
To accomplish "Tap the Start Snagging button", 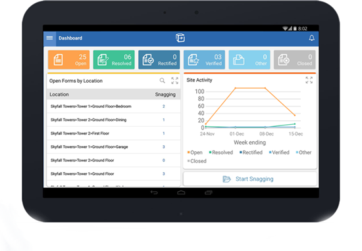I will [x=250, y=179].
